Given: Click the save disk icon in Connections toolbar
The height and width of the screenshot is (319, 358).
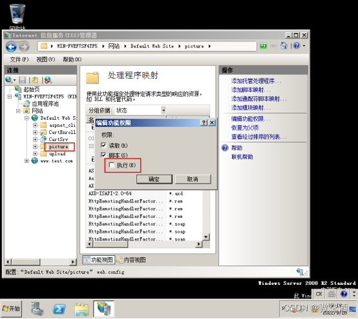Looking at the screenshot, I should [x=23, y=80].
